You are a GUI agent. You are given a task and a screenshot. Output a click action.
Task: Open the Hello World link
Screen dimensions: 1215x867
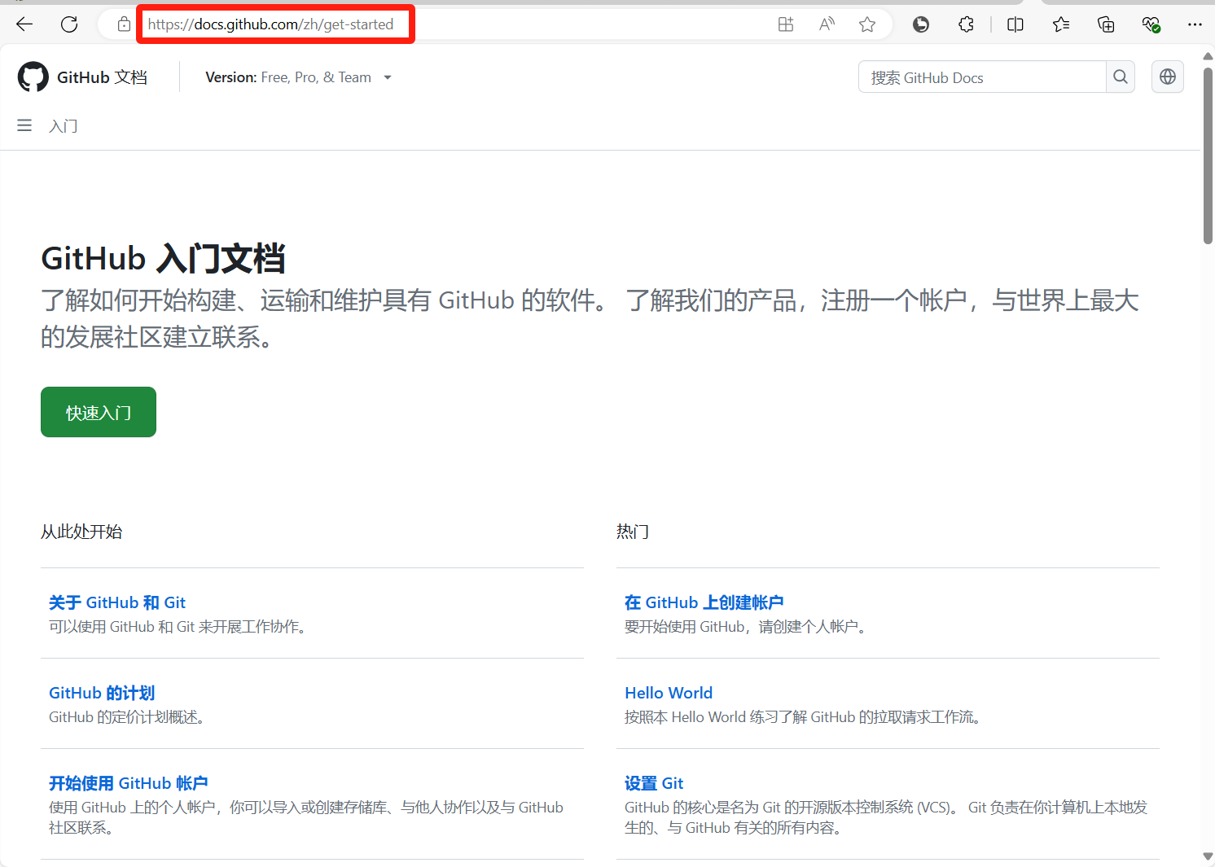(x=669, y=693)
